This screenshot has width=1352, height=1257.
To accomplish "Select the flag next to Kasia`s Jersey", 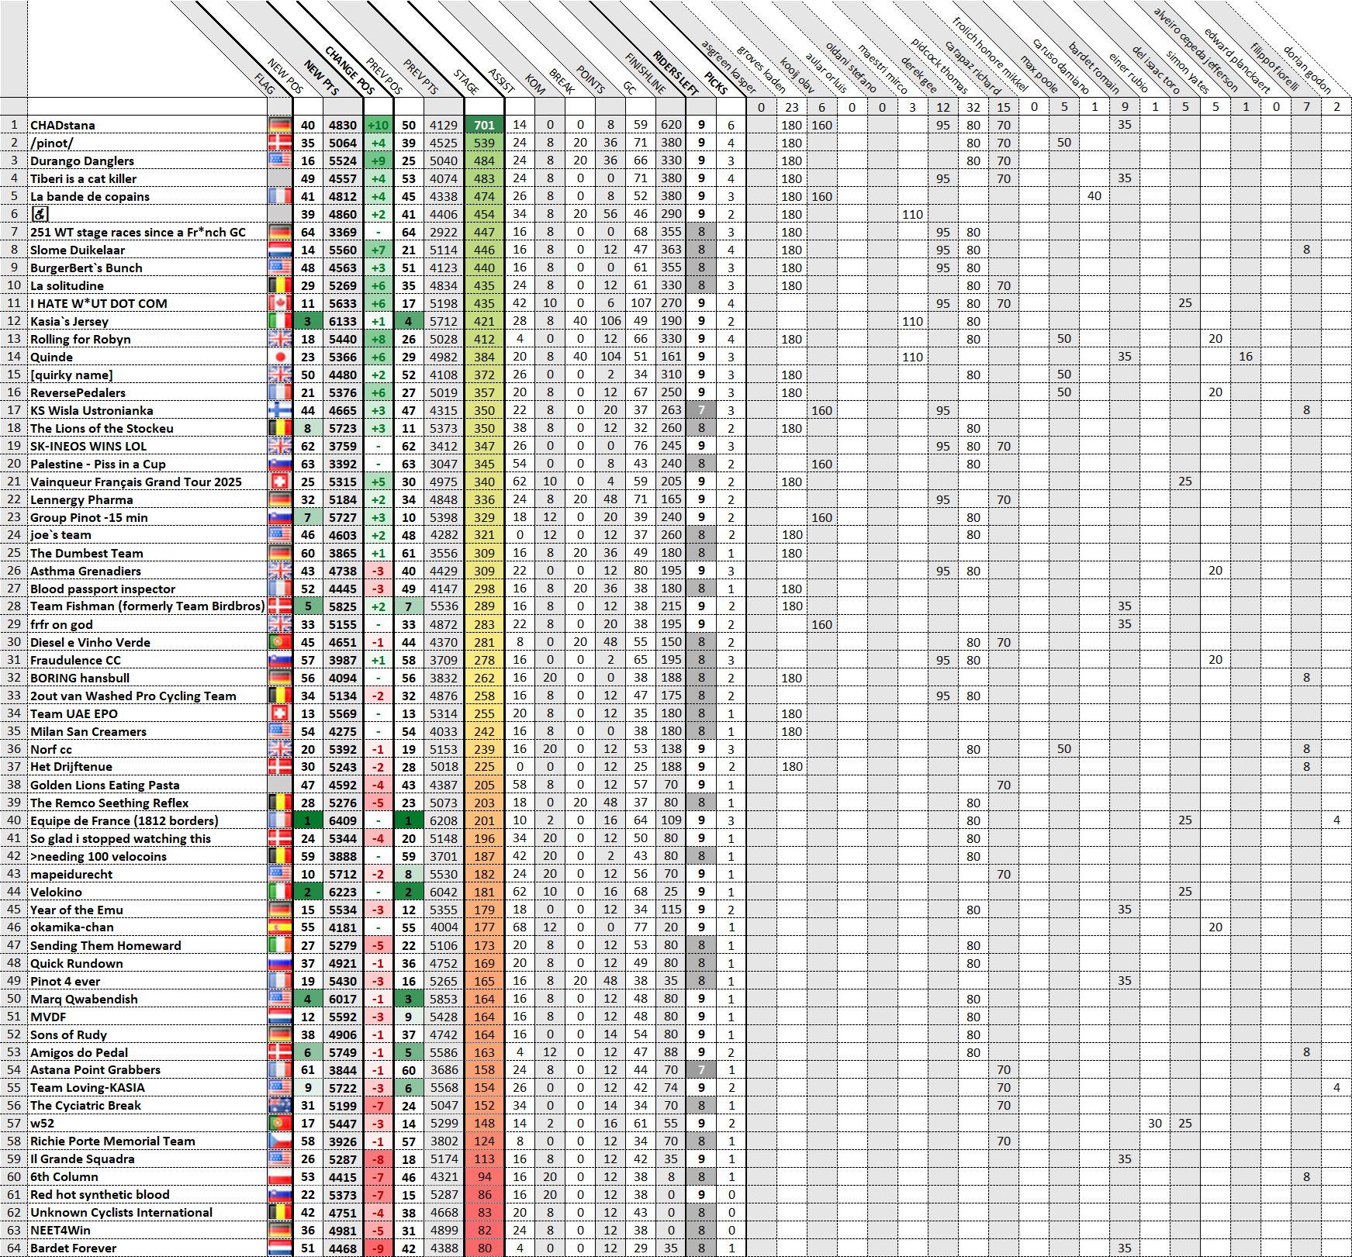I will (x=279, y=321).
